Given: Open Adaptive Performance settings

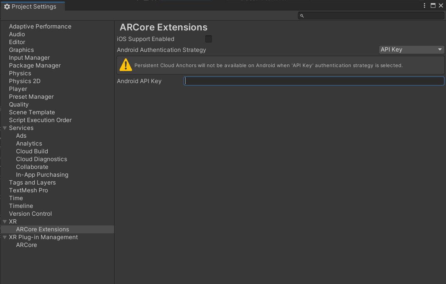Looking at the screenshot, I should [x=40, y=27].
